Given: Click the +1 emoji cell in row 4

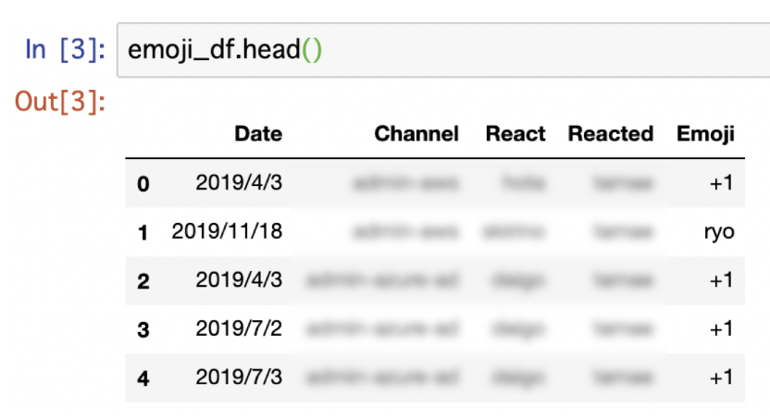Looking at the screenshot, I should [x=721, y=377].
